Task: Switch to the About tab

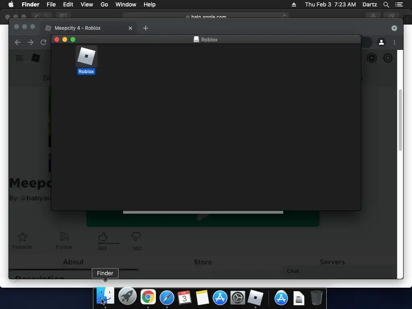Action: pos(73,262)
